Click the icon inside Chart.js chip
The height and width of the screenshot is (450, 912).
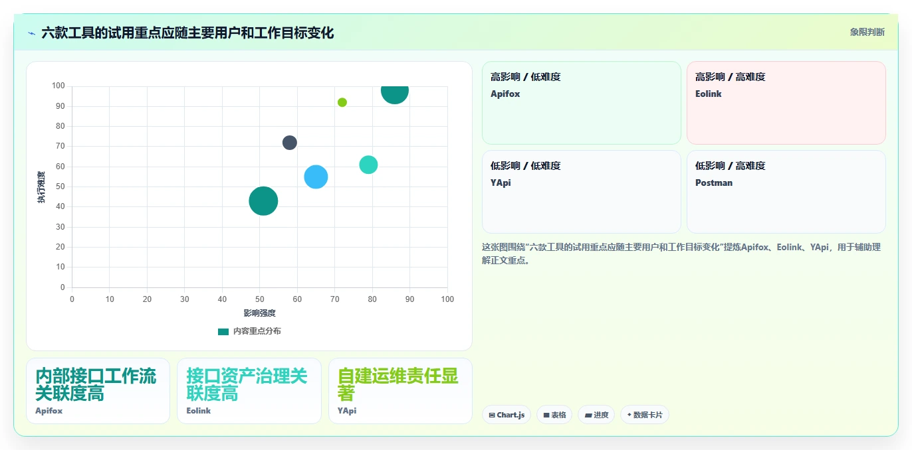pyautogui.click(x=492, y=415)
